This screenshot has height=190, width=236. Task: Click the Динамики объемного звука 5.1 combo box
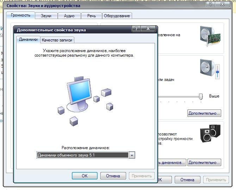[82, 155]
